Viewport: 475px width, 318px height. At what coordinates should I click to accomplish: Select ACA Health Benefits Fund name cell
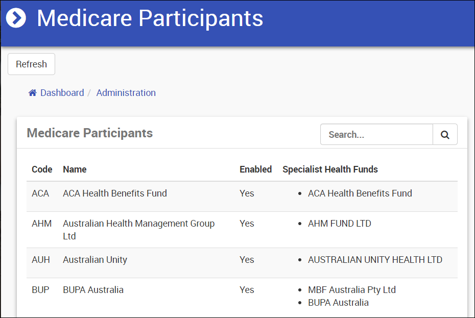point(115,193)
